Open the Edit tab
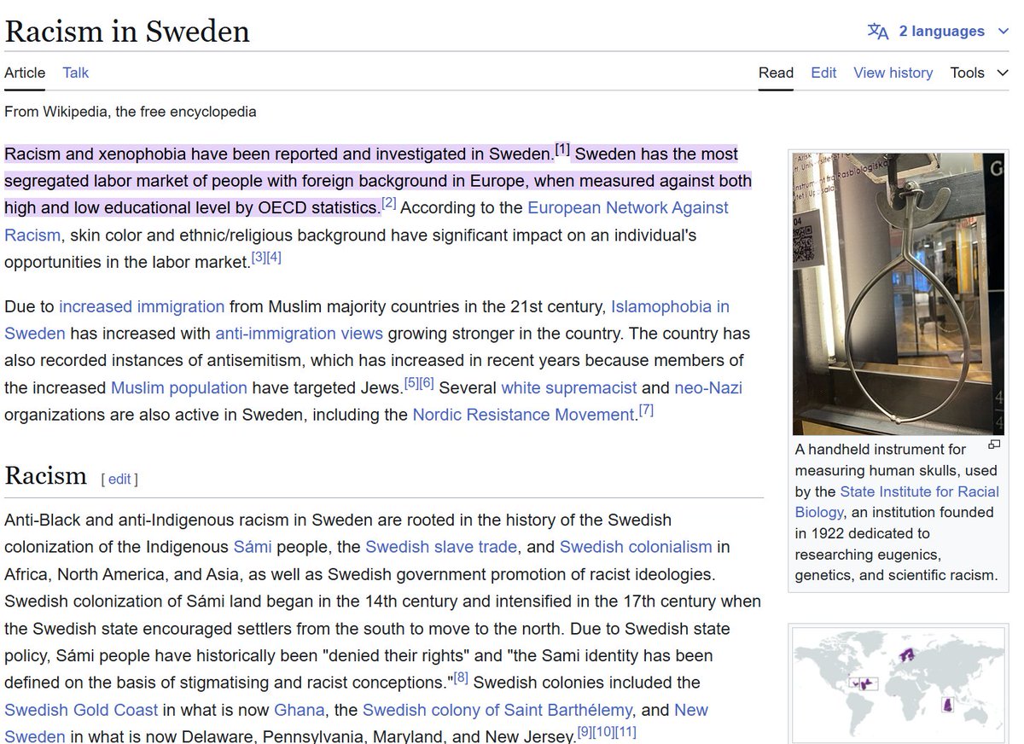This screenshot has width=1024, height=744. [x=823, y=73]
